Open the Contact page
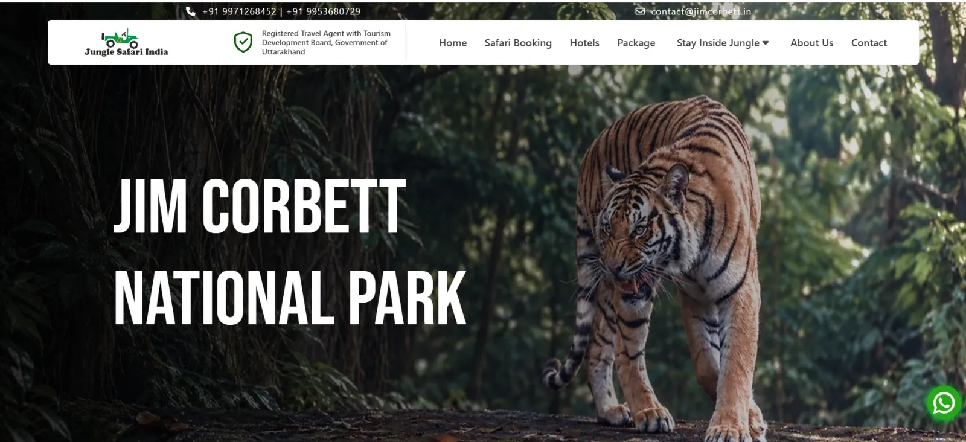 pyautogui.click(x=869, y=43)
